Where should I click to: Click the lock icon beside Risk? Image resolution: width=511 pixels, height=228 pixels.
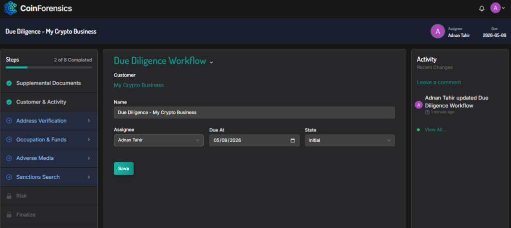(9, 196)
